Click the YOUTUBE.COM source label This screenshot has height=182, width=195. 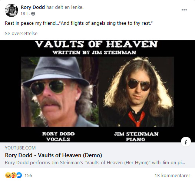click(x=20, y=148)
